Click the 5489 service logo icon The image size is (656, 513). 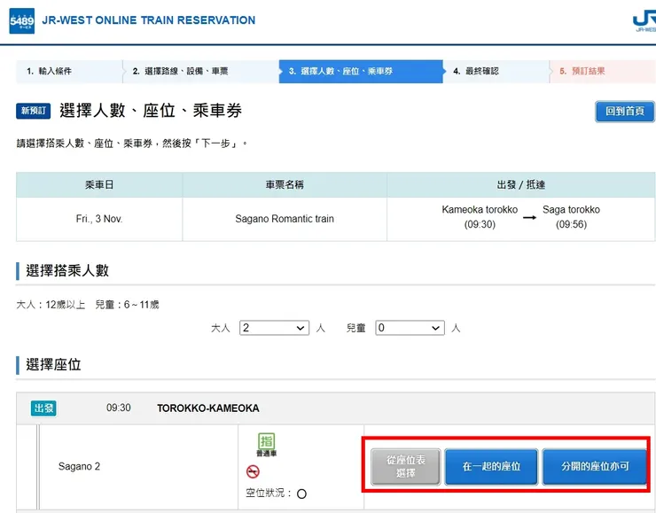[22, 20]
